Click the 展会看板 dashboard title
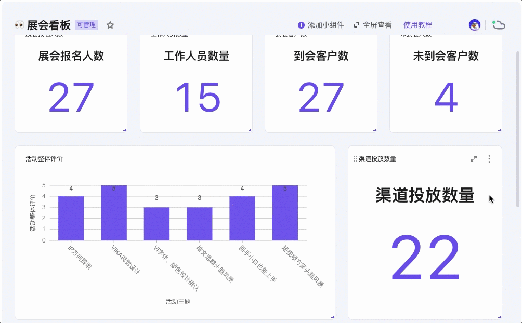Viewport: 522px width, 323px height. point(49,25)
